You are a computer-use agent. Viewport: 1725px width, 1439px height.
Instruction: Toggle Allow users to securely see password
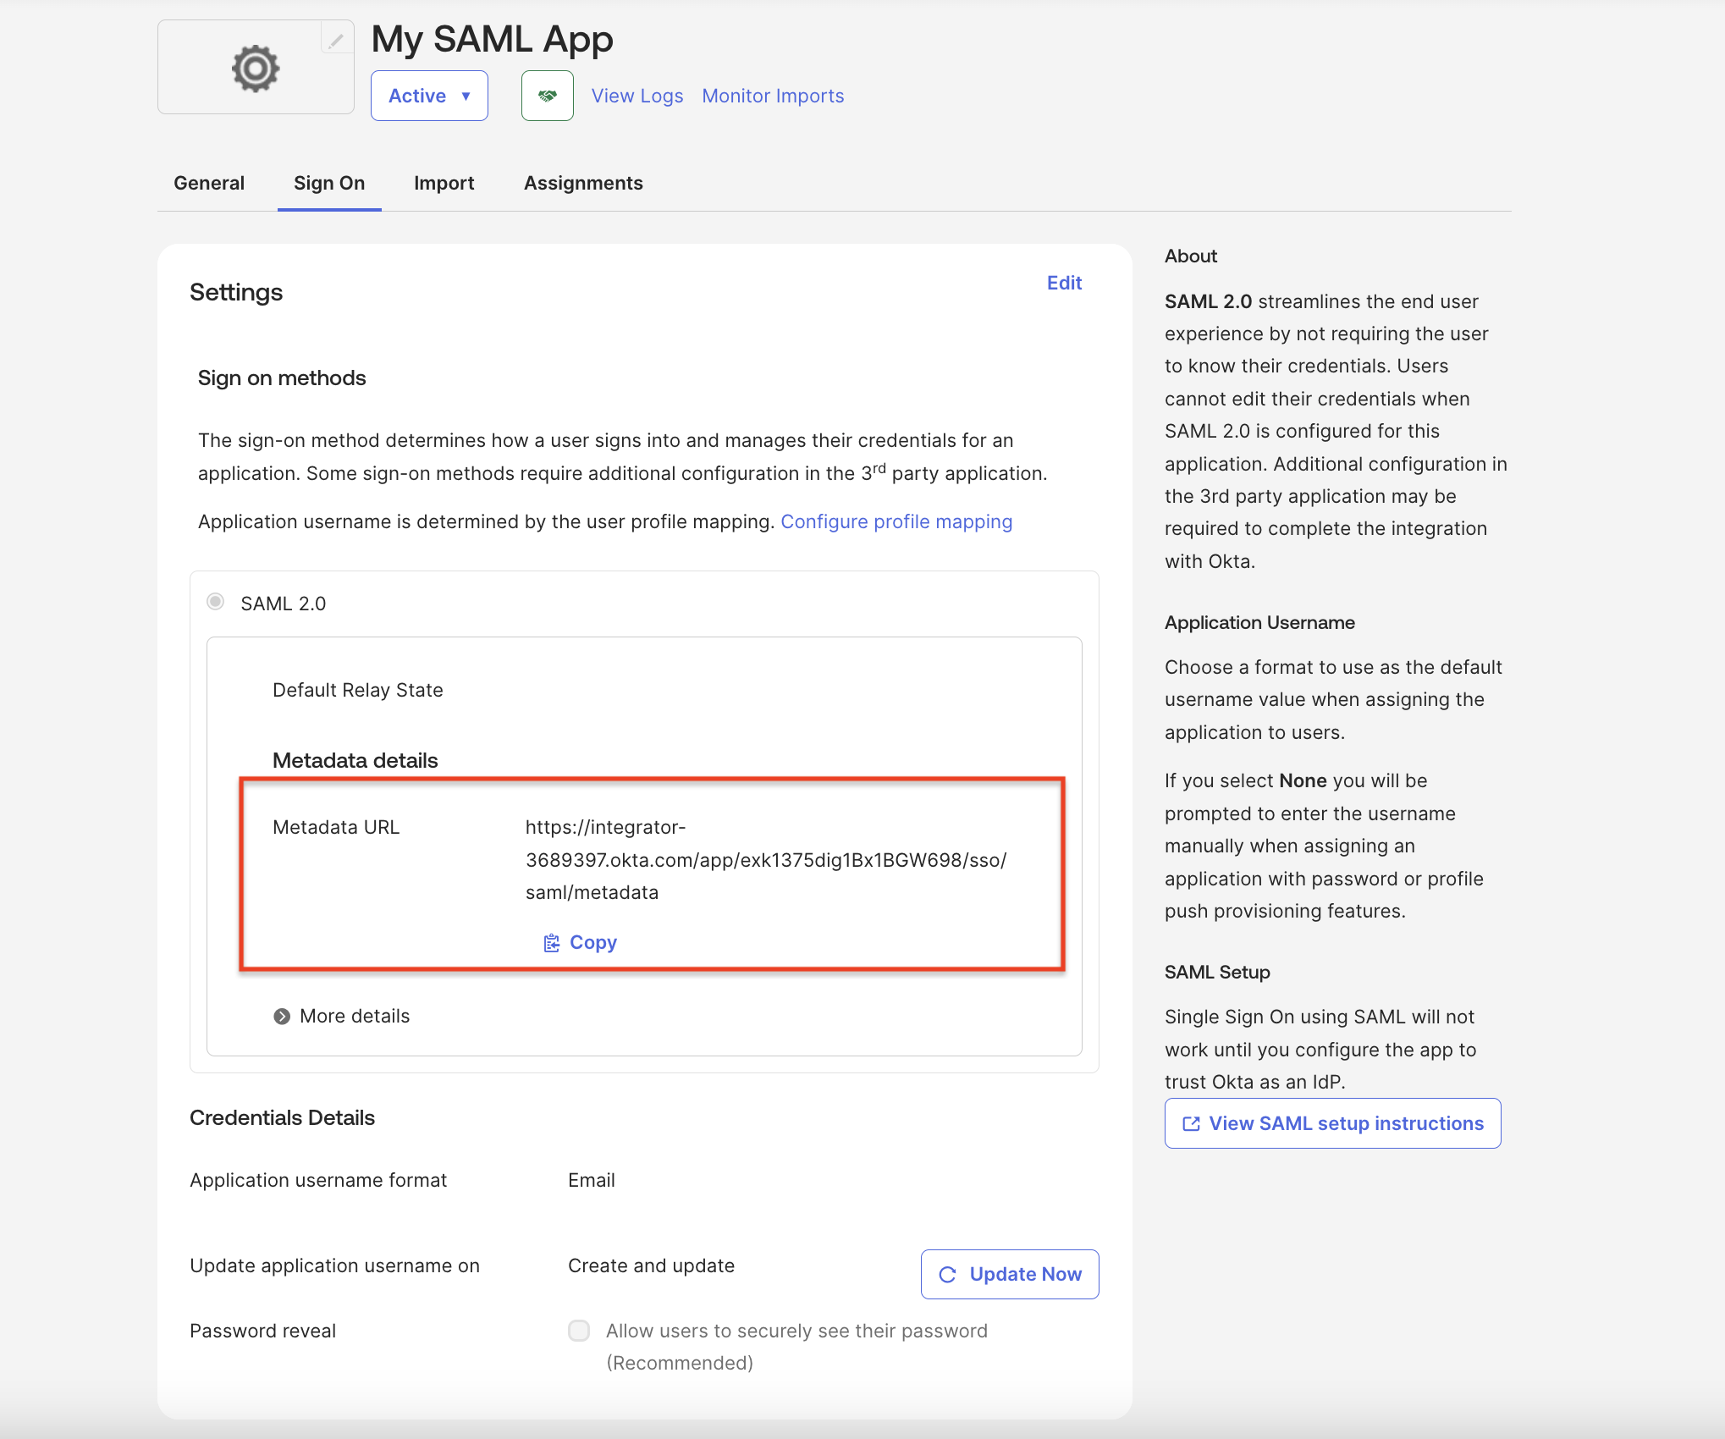(579, 1331)
